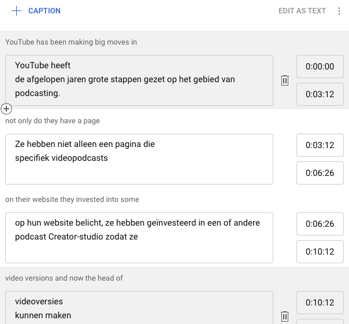
Task: Select source text 'video versions and now the head of'
Action: coord(64,278)
